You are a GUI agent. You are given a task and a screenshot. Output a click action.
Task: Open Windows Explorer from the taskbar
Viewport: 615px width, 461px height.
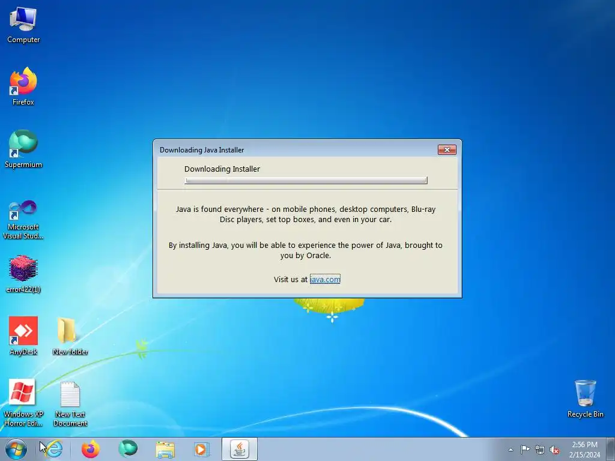tap(165, 449)
